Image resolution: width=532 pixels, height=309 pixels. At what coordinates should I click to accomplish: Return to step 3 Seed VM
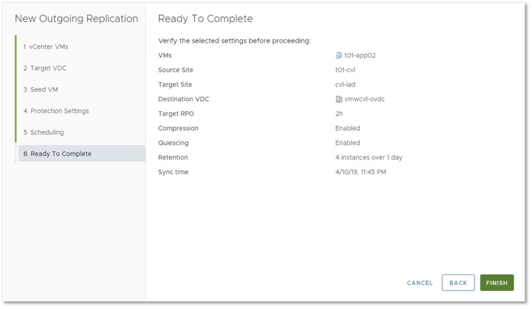[x=40, y=89]
